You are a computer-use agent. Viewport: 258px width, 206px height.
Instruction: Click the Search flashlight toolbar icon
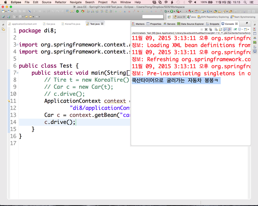(224, 11)
